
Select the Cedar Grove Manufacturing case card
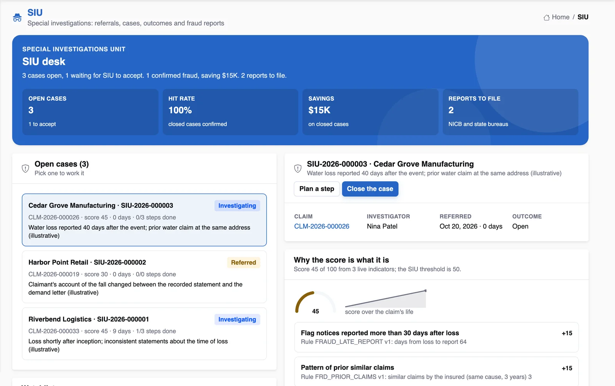tap(144, 220)
